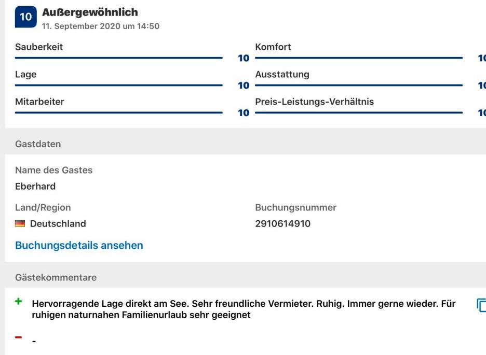The width and height of the screenshot is (486, 355).
Task: Click the review date 11. September 2020
Action: [101, 26]
